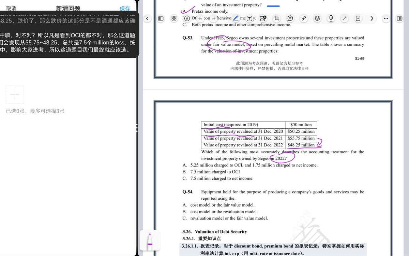Click the 'Q-54.' question label
Viewport: 409px width, 256px height.
[188, 192]
